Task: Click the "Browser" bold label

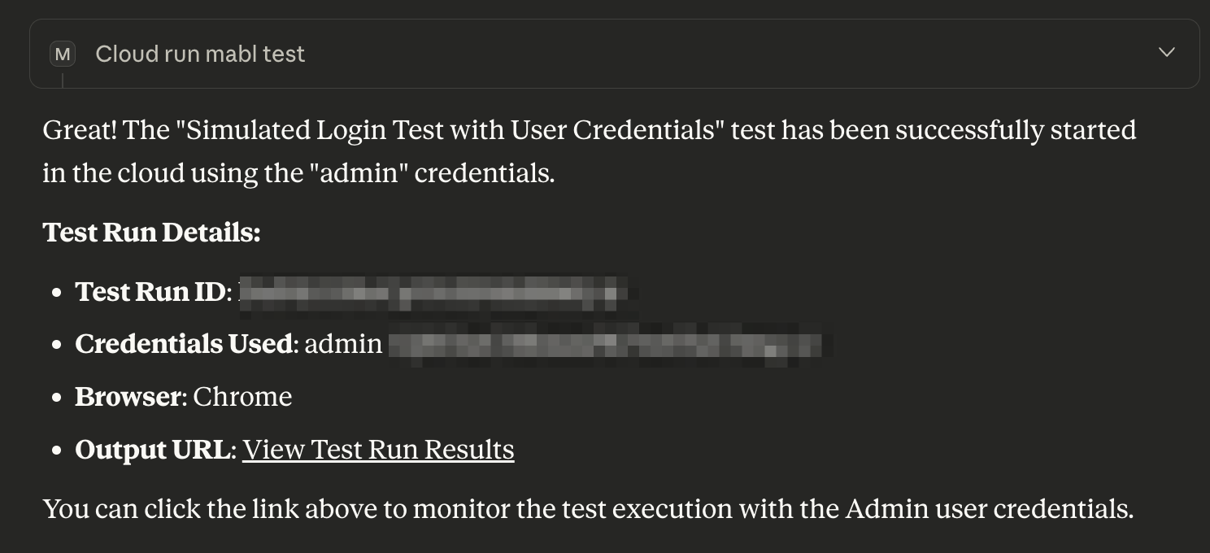Action: [x=128, y=397]
